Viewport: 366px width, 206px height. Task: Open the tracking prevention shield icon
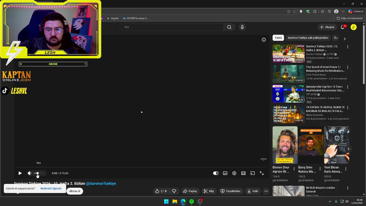pyautogui.click(x=301, y=11)
